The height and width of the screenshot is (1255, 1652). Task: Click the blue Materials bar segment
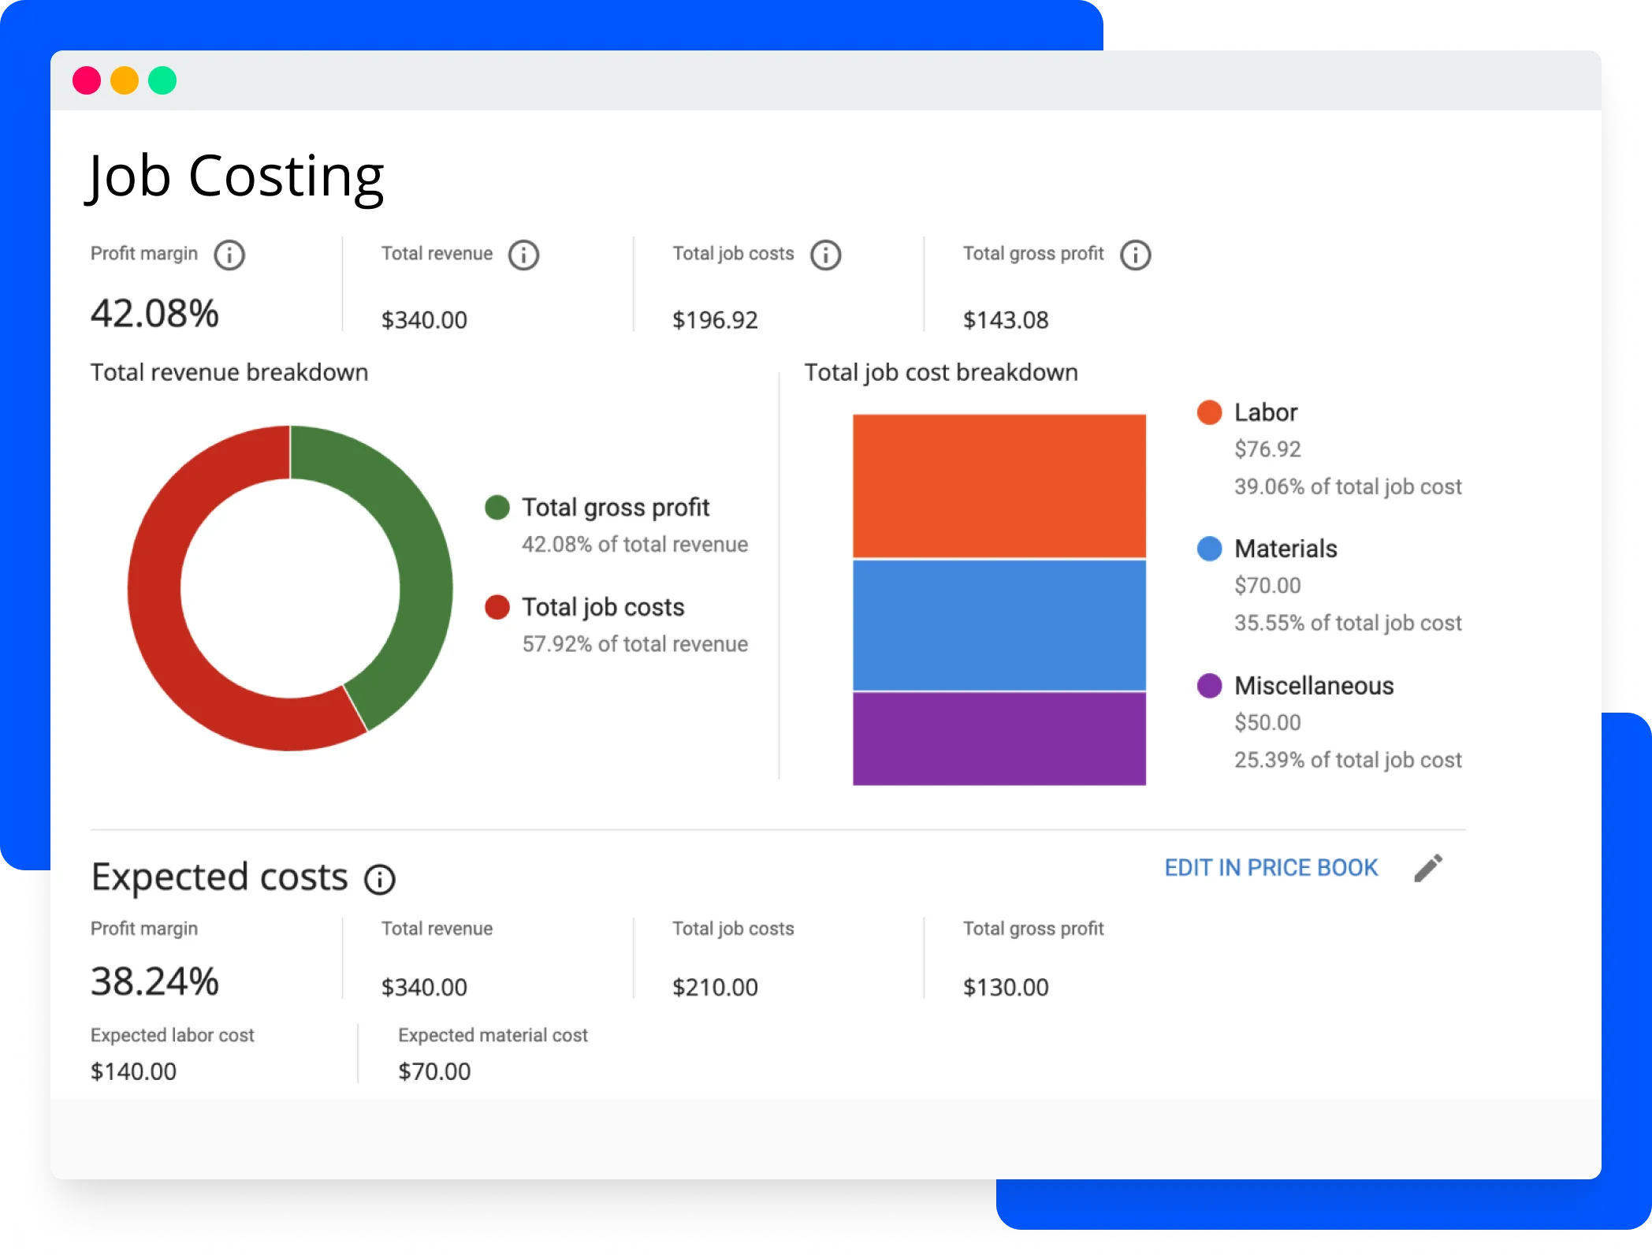click(999, 625)
